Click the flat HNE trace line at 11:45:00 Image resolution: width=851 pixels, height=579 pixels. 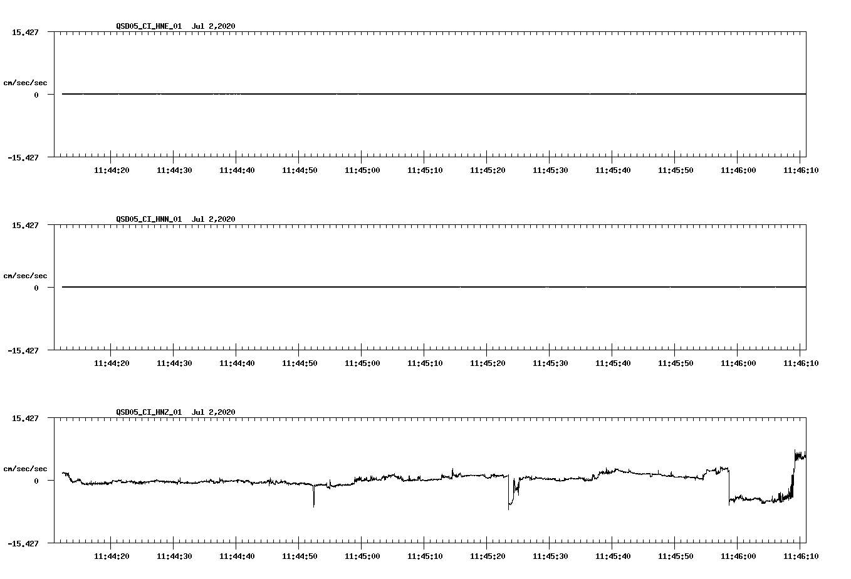pos(362,94)
